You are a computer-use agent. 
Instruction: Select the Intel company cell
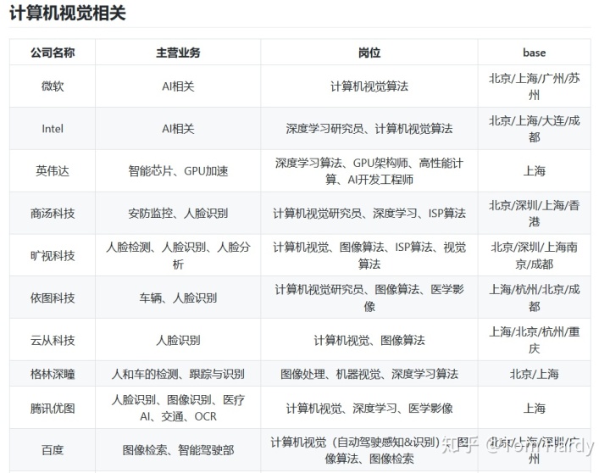tap(53, 129)
